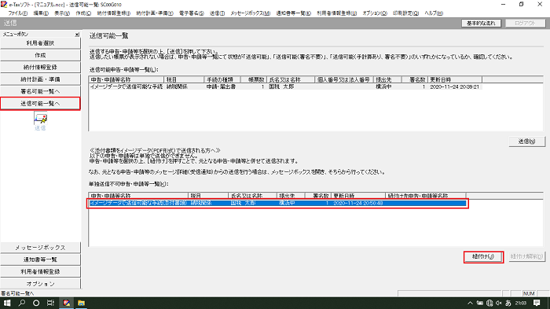Open the Windows Start menu
This screenshot has width=550, height=309.
pos(6,303)
